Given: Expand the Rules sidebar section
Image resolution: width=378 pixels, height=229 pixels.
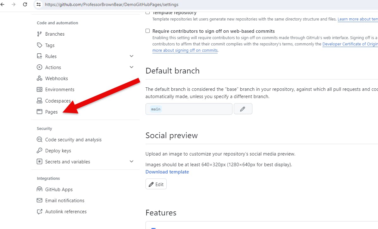Looking at the screenshot, I should click(x=131, y=56).
